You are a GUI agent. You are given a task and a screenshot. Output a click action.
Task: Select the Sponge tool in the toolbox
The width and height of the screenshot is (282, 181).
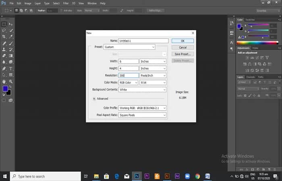click(11, 62)
